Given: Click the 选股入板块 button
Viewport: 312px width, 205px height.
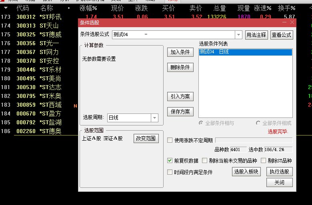Looking at the screenshot, I should pyautogui.click(x=246, y=171).
